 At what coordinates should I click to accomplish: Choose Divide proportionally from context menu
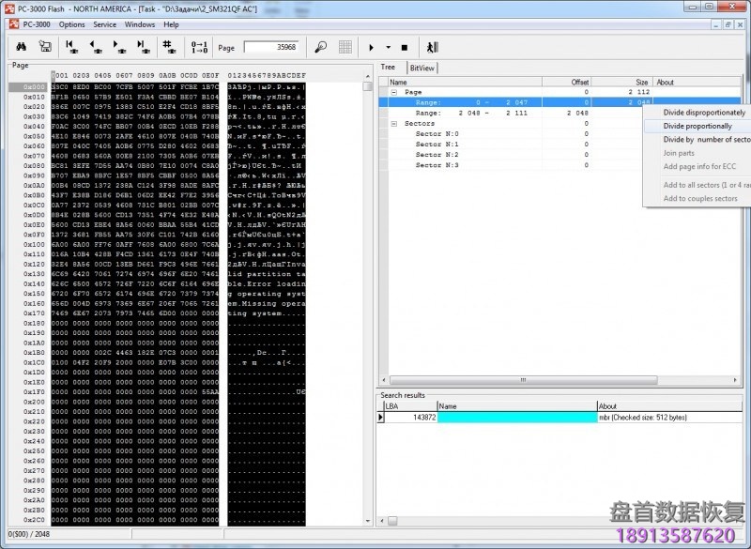pos(697,126)
